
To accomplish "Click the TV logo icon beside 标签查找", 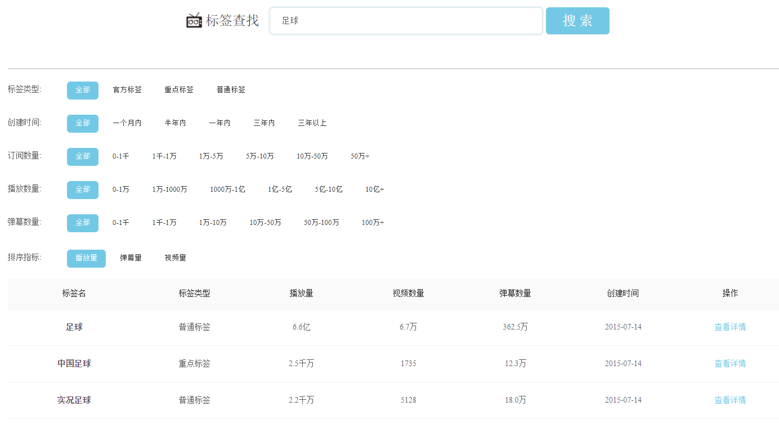I will click(x=194, y=20).
